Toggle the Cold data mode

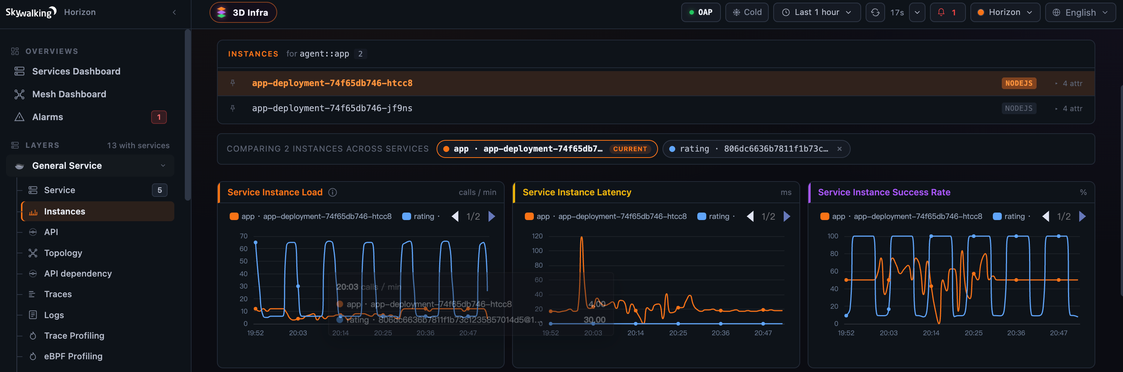747,12
